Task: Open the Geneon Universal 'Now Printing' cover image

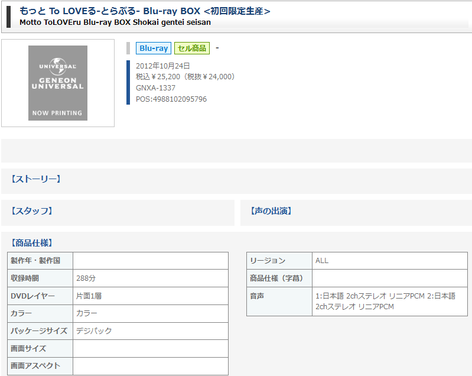Action: pos(58,83)
